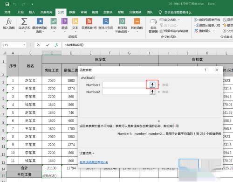The width and height of the screenshot is (233, 182).
Task: Switch to the 视图 tab
Action: (x=95, y=12)
